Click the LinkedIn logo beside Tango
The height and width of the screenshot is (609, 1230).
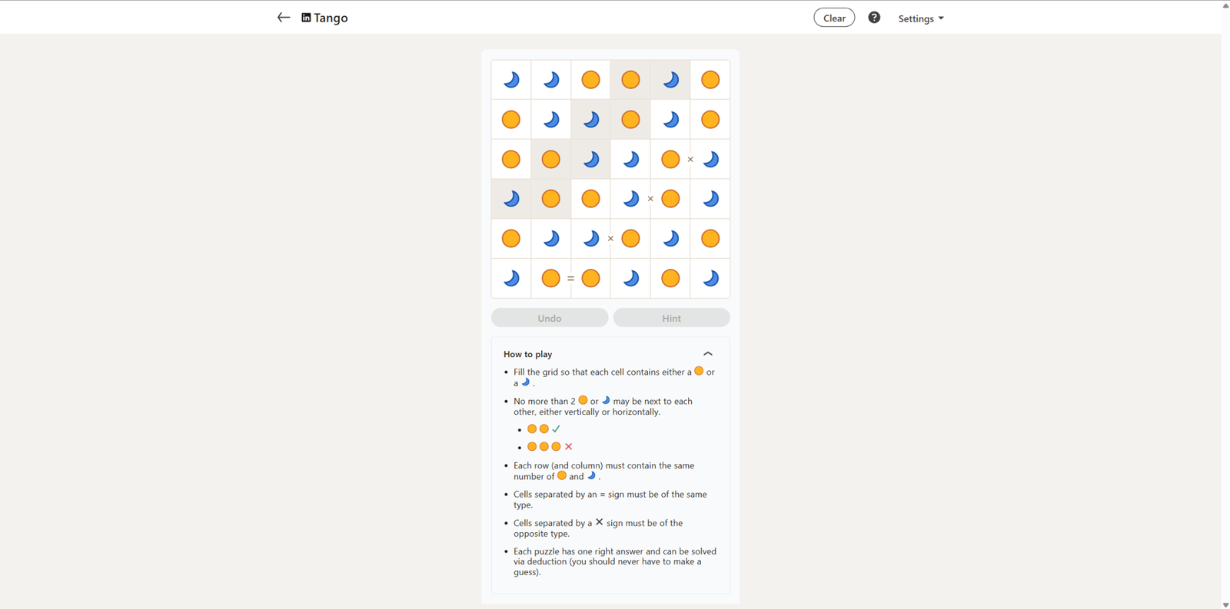[306, 18]
